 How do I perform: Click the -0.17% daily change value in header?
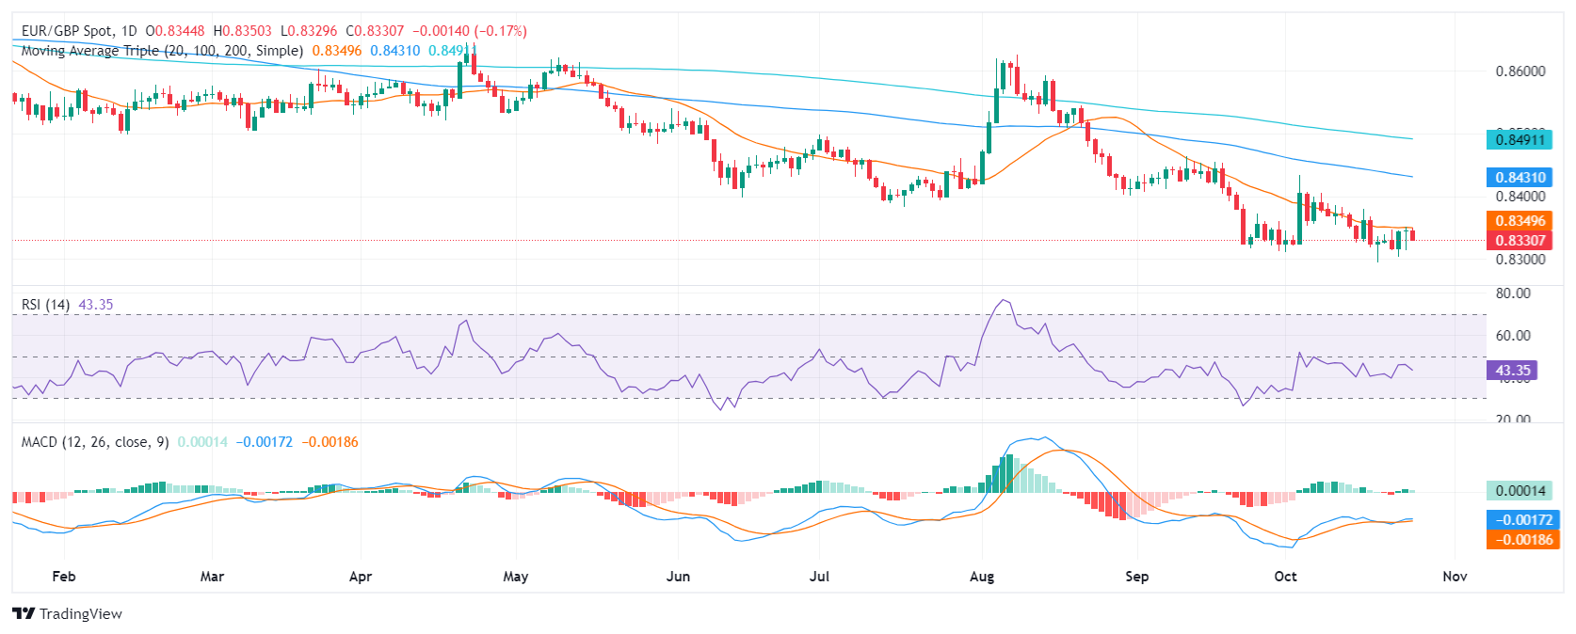click(507, 31)
